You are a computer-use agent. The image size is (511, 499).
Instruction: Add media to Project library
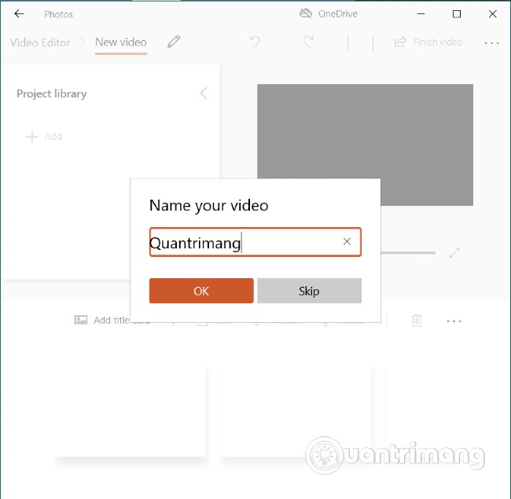pos(44,136)
